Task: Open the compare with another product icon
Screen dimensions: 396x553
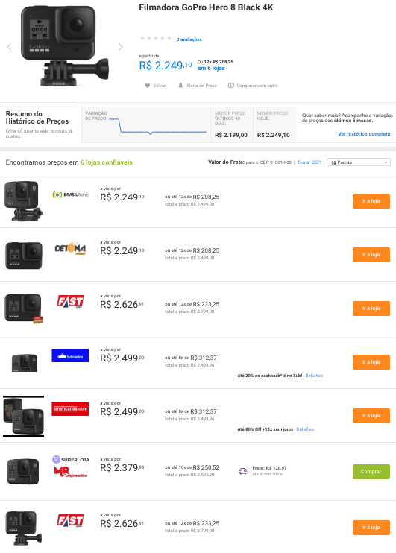Action: tap(231, 86)
